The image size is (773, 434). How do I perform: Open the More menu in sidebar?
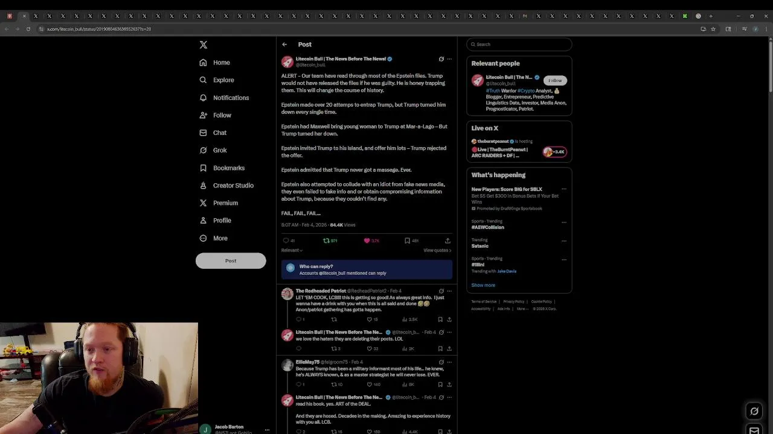click(214, 238)
